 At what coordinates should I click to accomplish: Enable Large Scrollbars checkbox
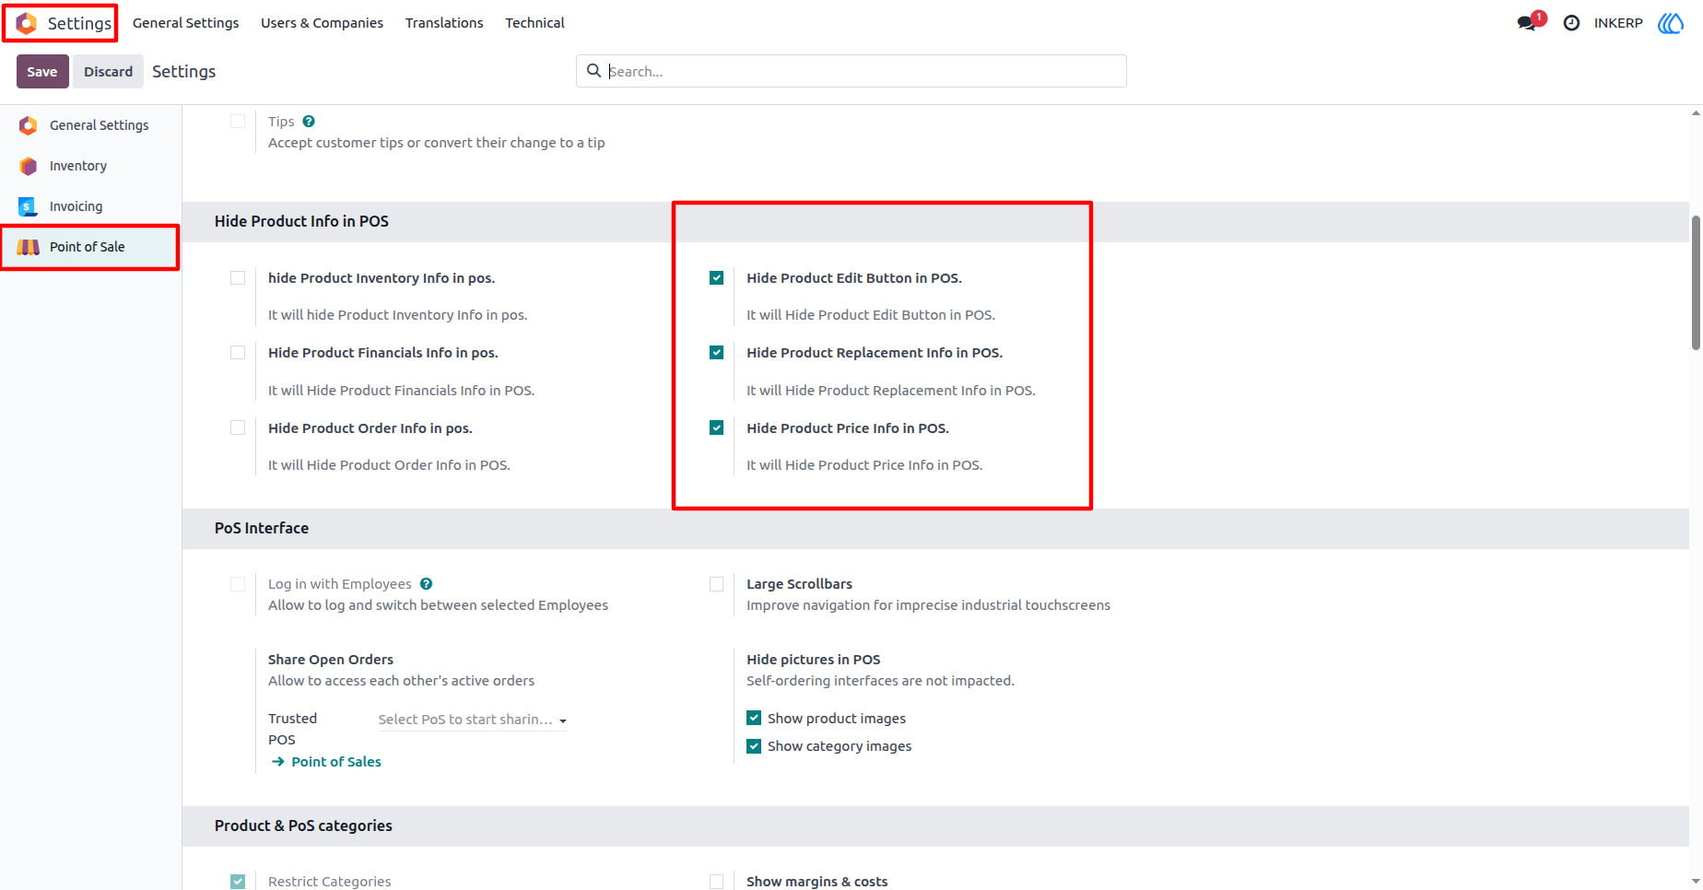coord(716,584)
